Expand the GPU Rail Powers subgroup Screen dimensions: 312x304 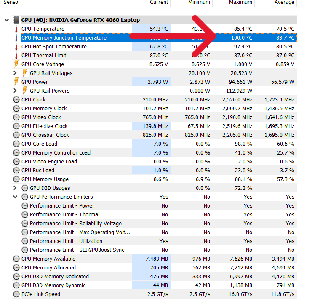[x=15, y=91]
